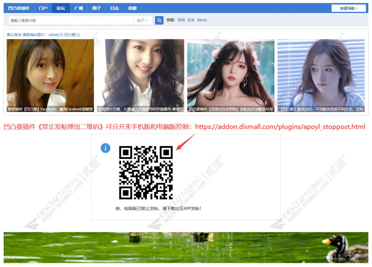Open the 凹凸曼插件 site home tab

coord(19,8)
